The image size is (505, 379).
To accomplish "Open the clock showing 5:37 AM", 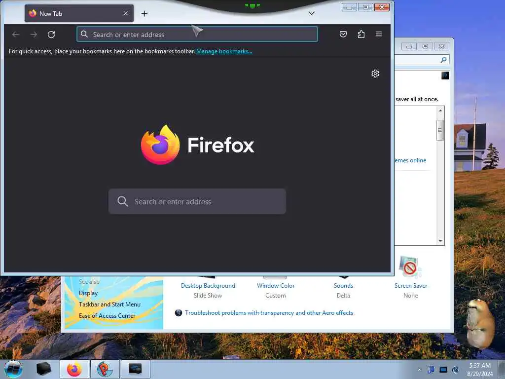I will click(480, 370).
